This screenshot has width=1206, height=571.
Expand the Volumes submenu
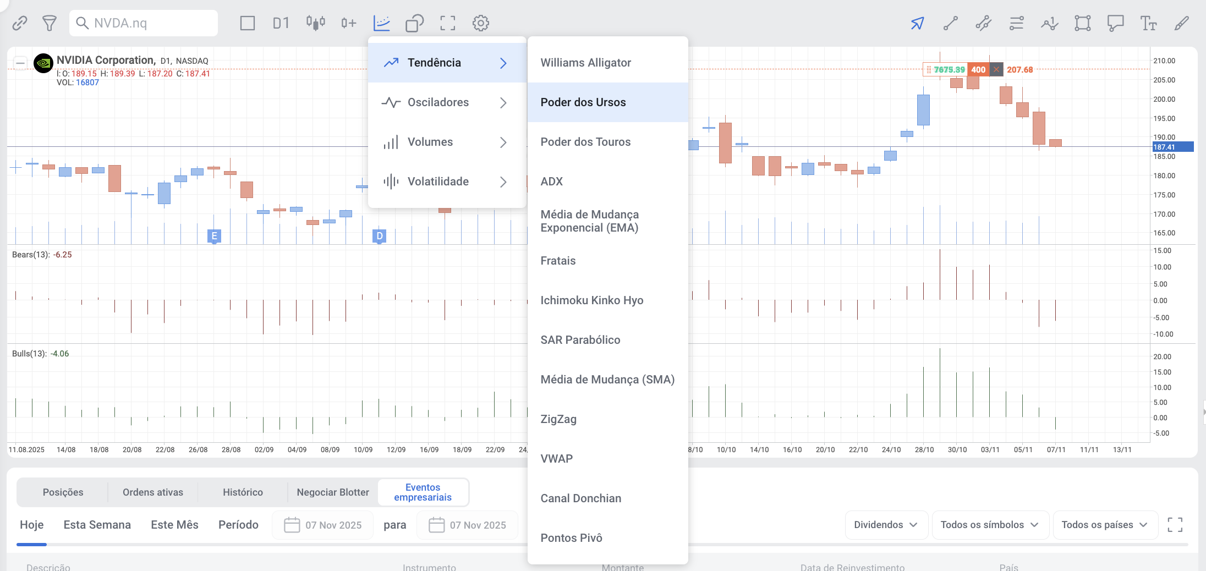[447, 142]
